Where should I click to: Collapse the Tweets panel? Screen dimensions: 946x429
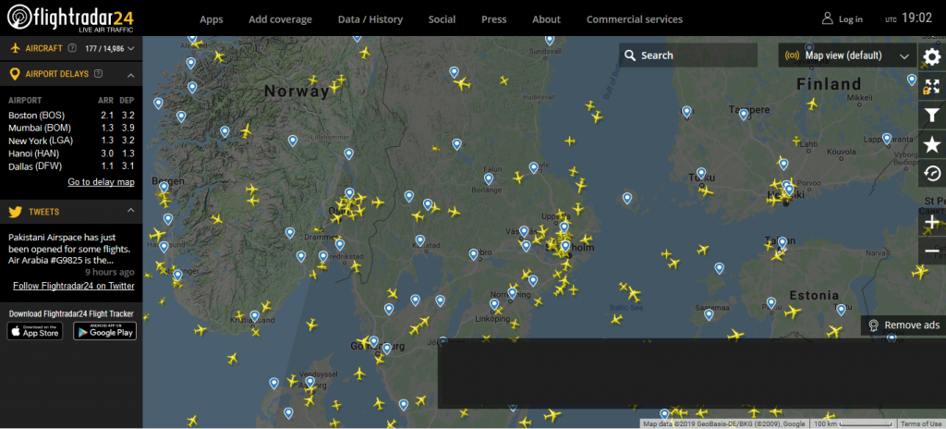(130, 212)
